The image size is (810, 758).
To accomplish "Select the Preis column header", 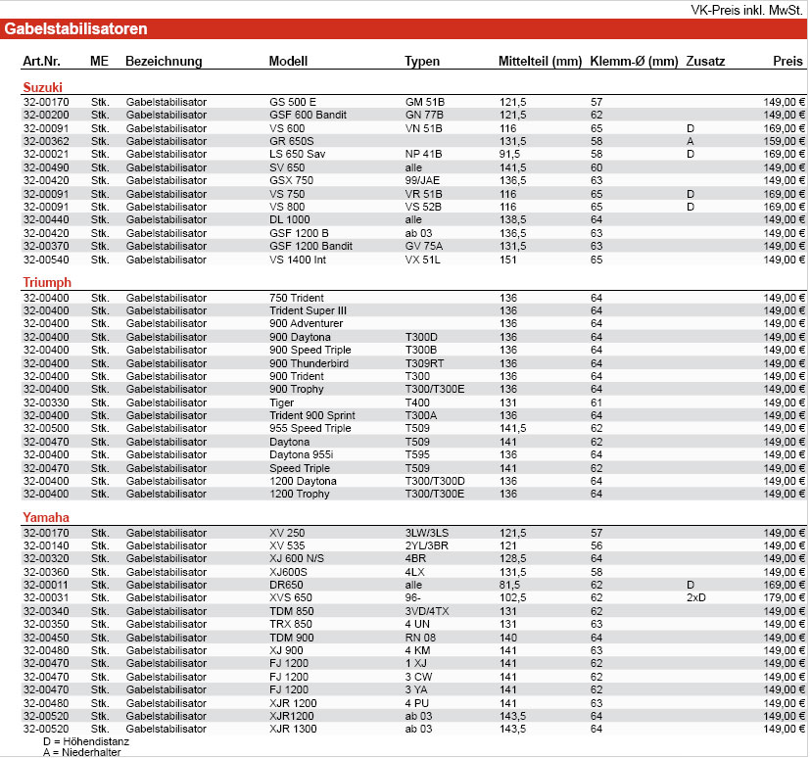I will point(786,62).
